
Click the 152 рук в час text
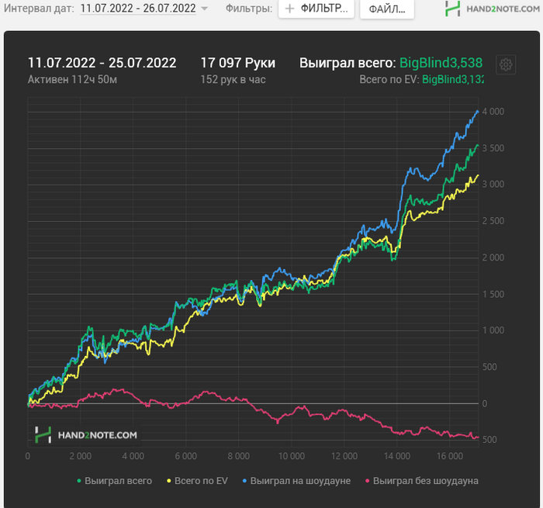(x=233, y=80)
